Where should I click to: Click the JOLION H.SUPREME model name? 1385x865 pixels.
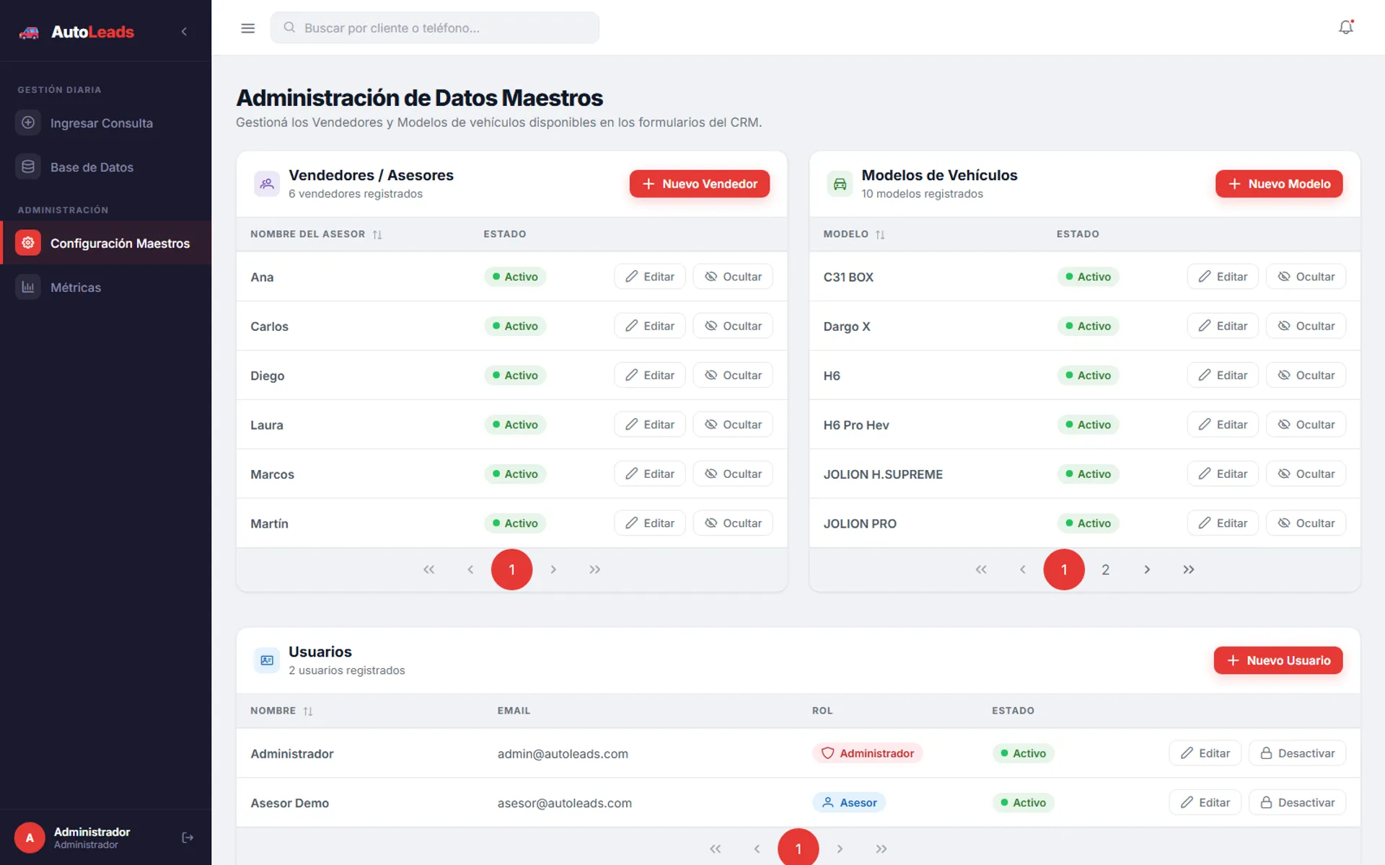click(x=883, y=474)
